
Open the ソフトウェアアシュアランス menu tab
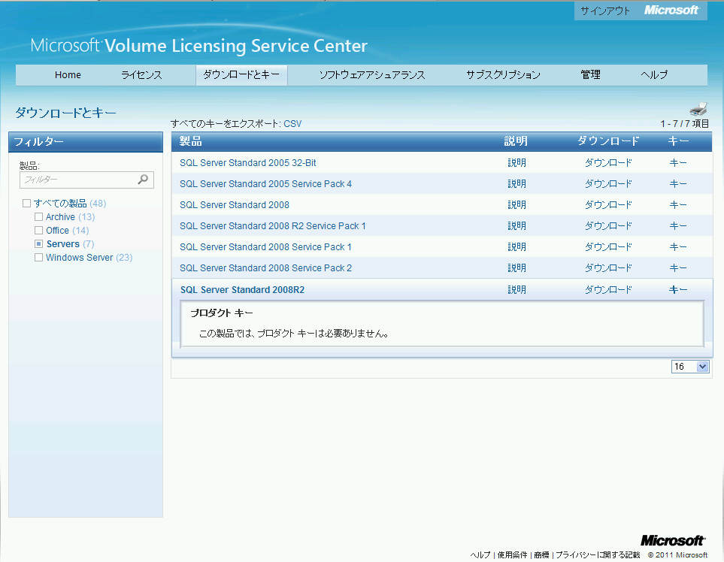pos(372,74)
